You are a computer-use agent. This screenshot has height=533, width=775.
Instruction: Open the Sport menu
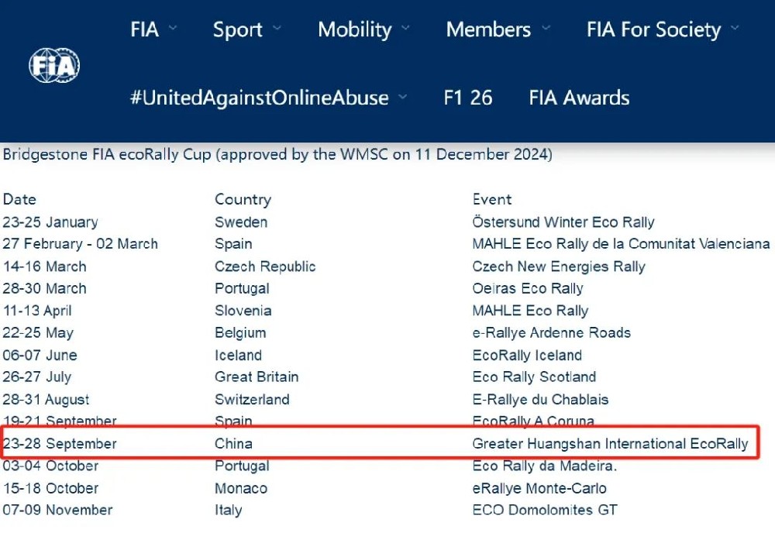tap(236, 30)
